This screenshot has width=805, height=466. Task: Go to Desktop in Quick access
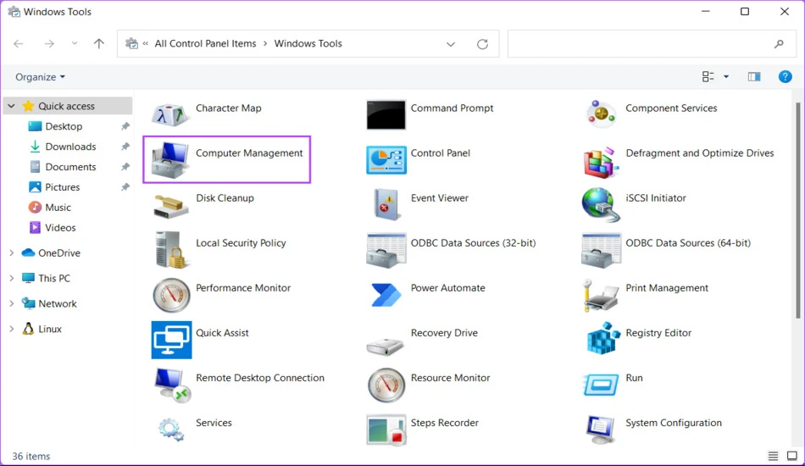click(64, 126)
